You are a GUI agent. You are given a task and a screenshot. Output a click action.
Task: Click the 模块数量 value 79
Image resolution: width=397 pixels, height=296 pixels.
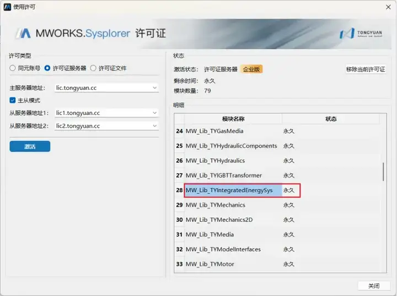click(207, 91)
